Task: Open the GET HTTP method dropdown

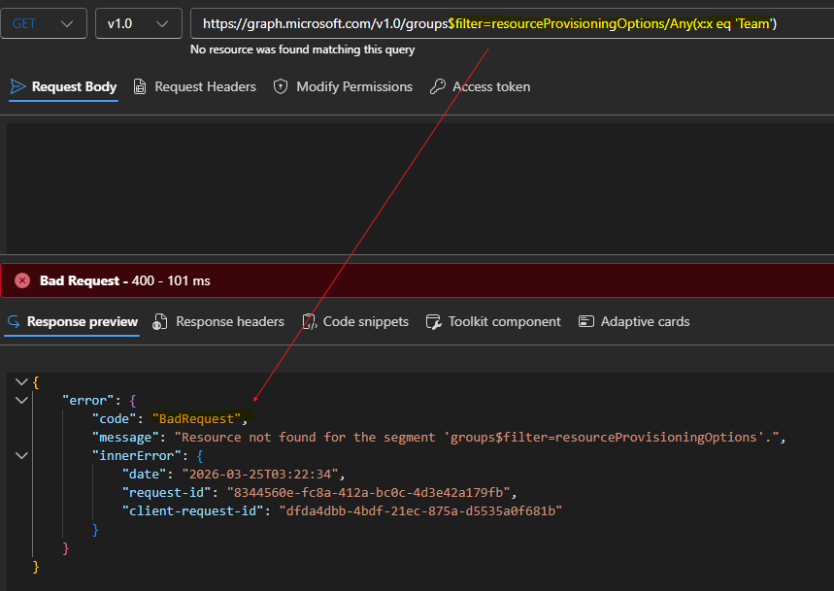Action: click(x=44, y=23)
